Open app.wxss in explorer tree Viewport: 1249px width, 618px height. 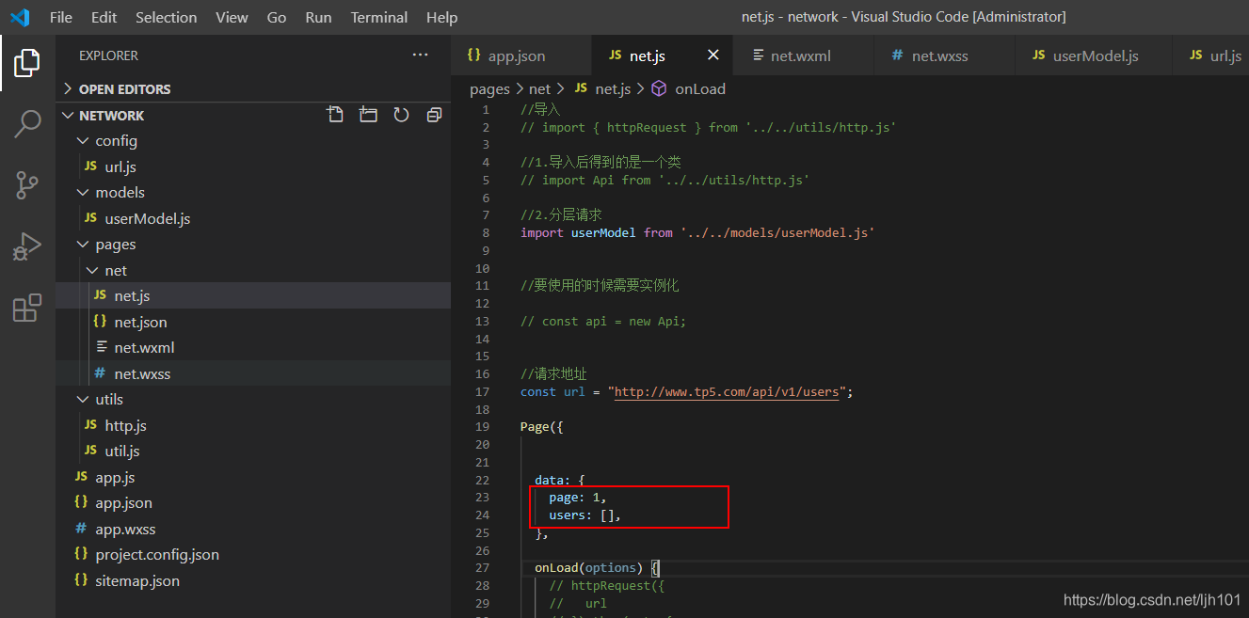253,529
